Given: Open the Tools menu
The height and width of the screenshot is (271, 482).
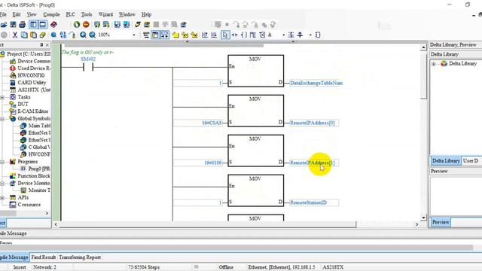Looking at the screenshot, I should (x=87, y=14).
